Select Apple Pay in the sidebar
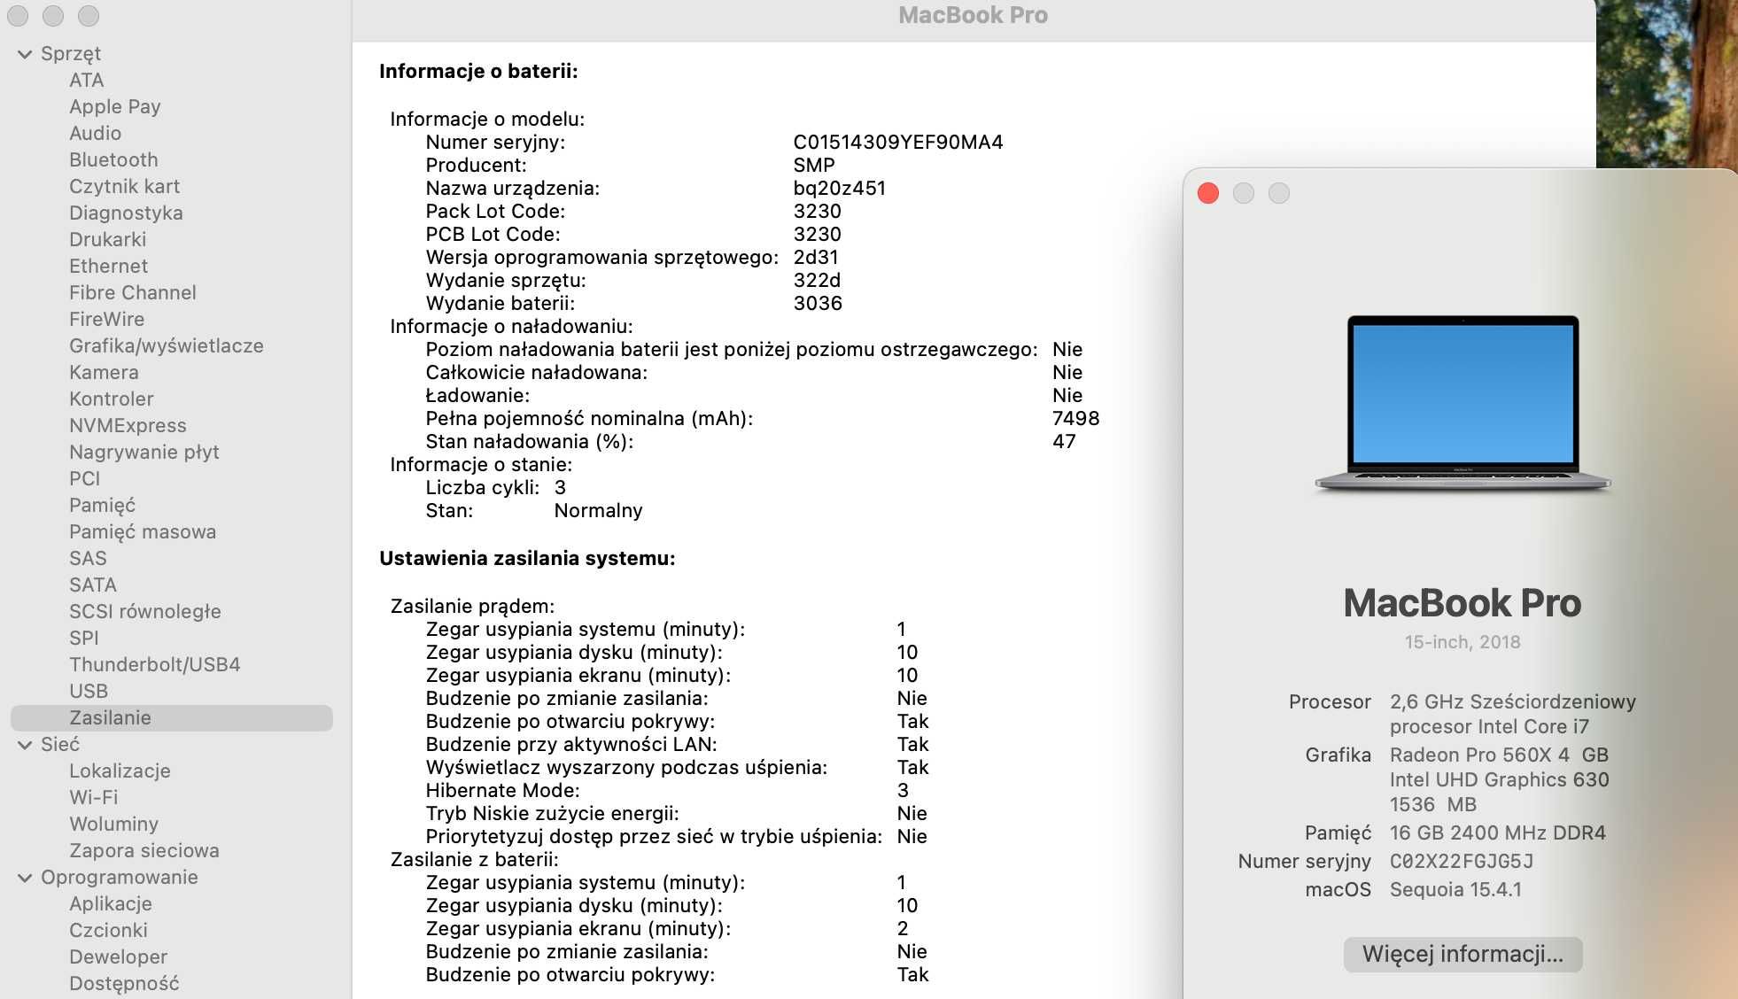The height and width of the screenshot is (999, 1738). [115, 106]
